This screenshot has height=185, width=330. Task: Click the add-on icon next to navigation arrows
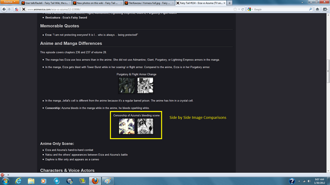pyautogui.click(x=16, y=9)
